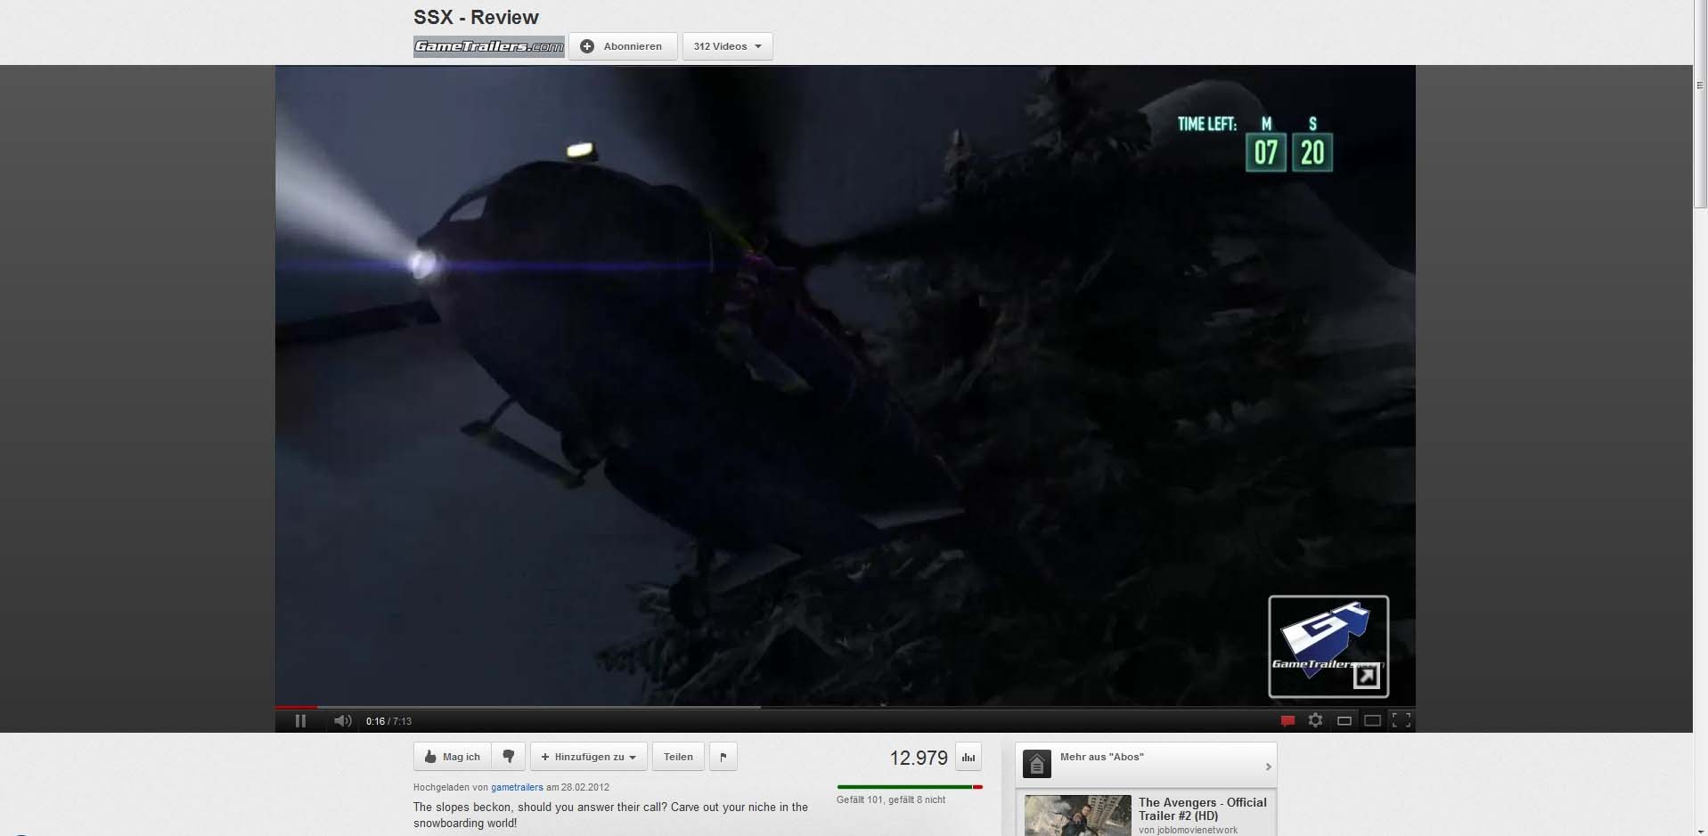Screen dimensions: 1708x836
Task: Open The Avengers Official Trailer #2 thumbnail
Action: click(x=1077, y=816)
